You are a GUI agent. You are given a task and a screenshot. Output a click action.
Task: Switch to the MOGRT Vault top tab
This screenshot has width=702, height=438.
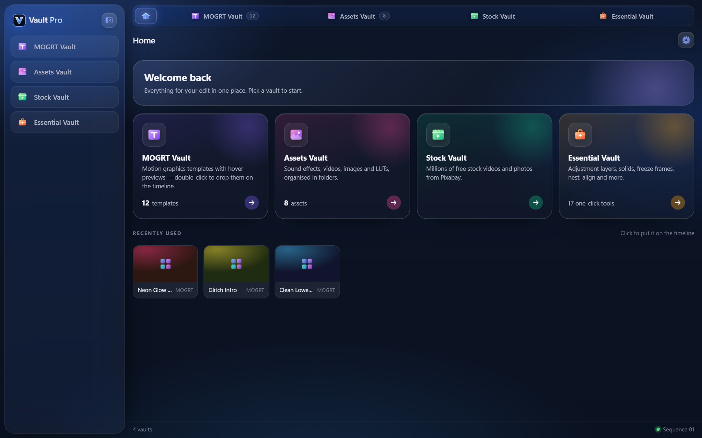(x=225, y=16)
